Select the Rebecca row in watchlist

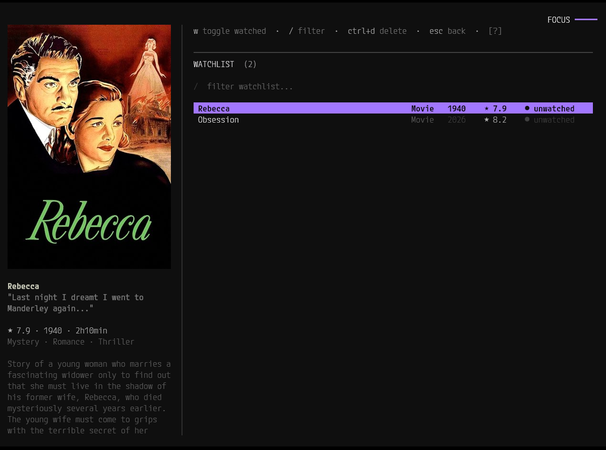pyautogui.click(x=393, y=108)
